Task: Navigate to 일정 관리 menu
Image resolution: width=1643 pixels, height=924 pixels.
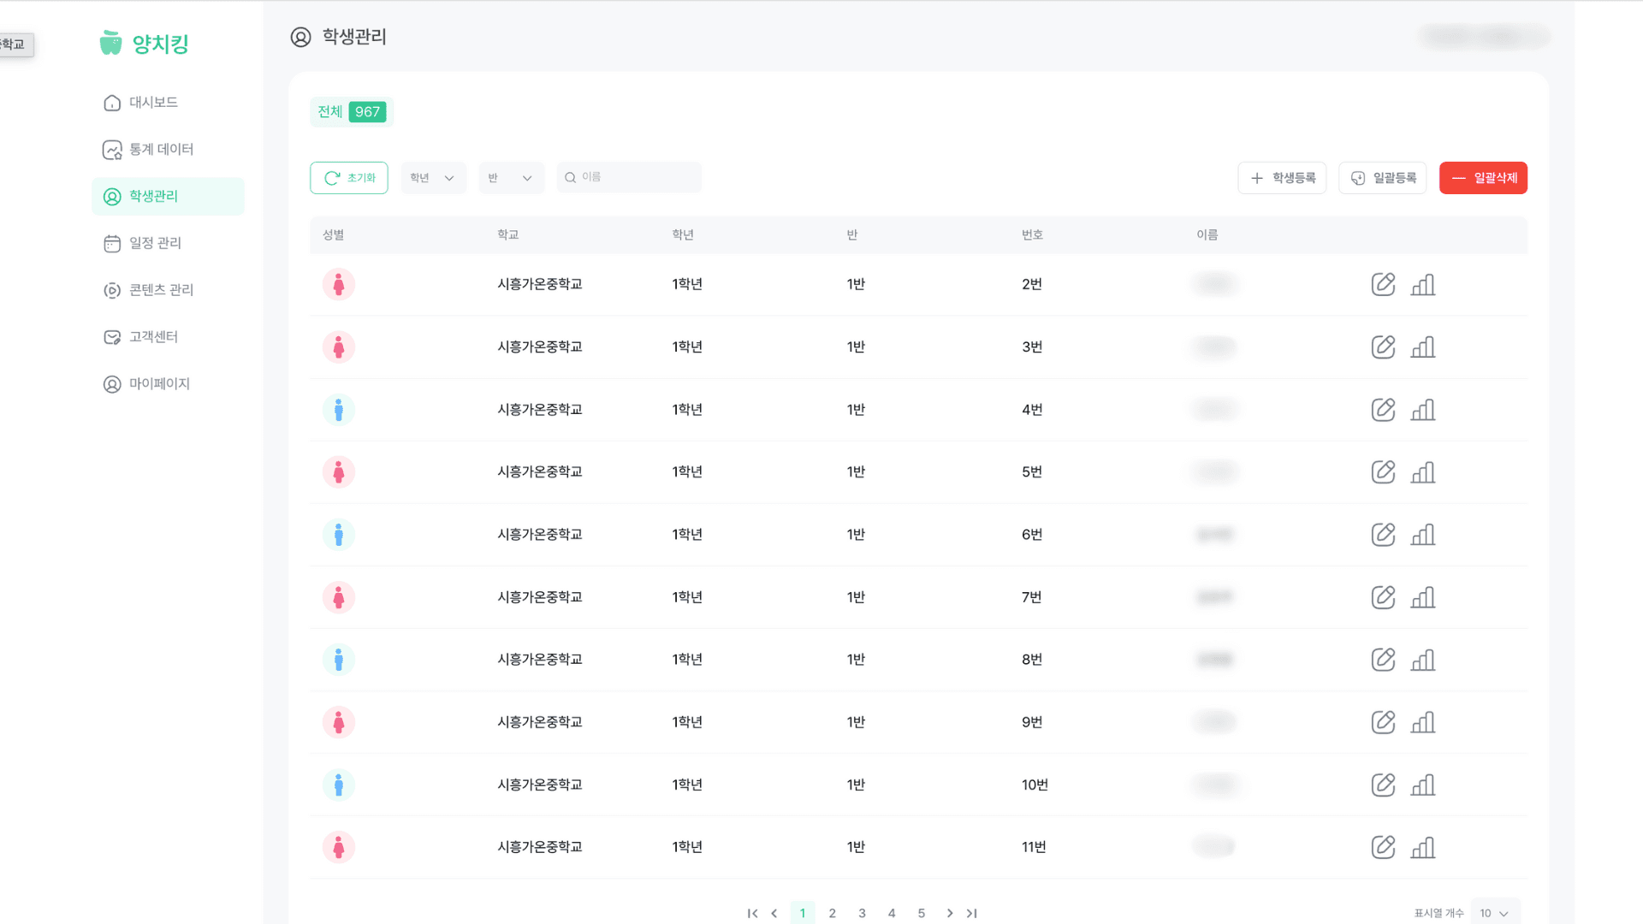Action: [155, 243]
